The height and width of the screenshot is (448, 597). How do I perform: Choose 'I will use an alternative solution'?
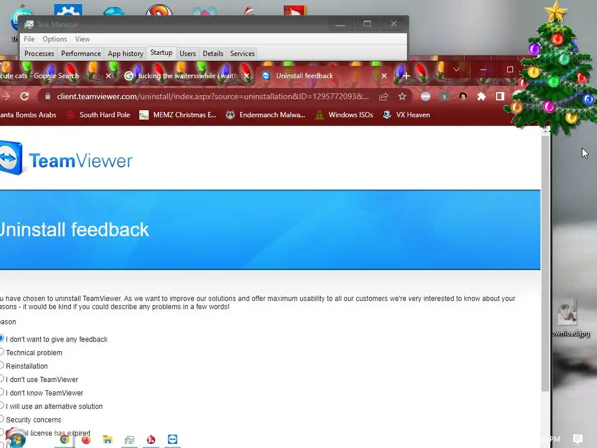[2, 406]
